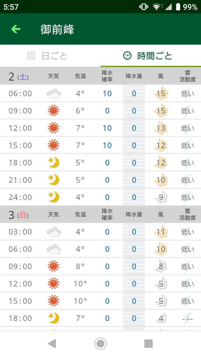Viewport: 201px width, 357px height.
Task: Tap the green back arrow
Action: (x=16, y=29)
